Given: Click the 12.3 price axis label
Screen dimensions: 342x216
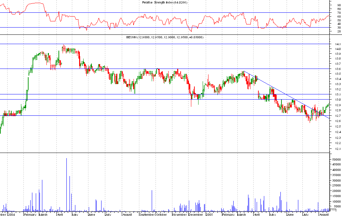Looking at the screenshot, I should [338, 138].
